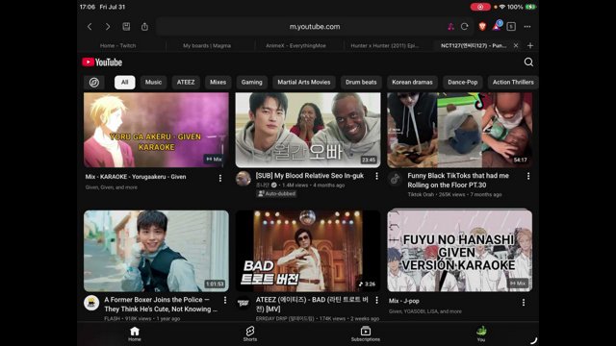Open the channel avatar for Seo In-guk video
The image size is (616, 346).
point(244,179)
